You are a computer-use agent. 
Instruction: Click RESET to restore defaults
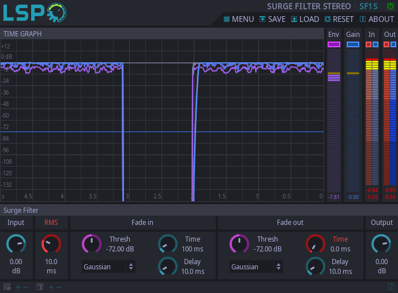pos(339,19)
